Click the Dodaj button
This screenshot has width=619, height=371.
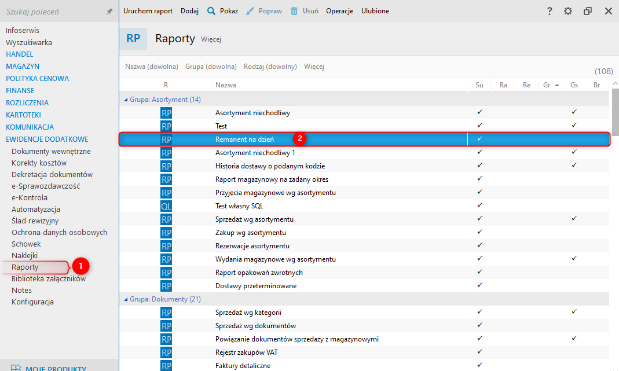[x=189, y=11]
